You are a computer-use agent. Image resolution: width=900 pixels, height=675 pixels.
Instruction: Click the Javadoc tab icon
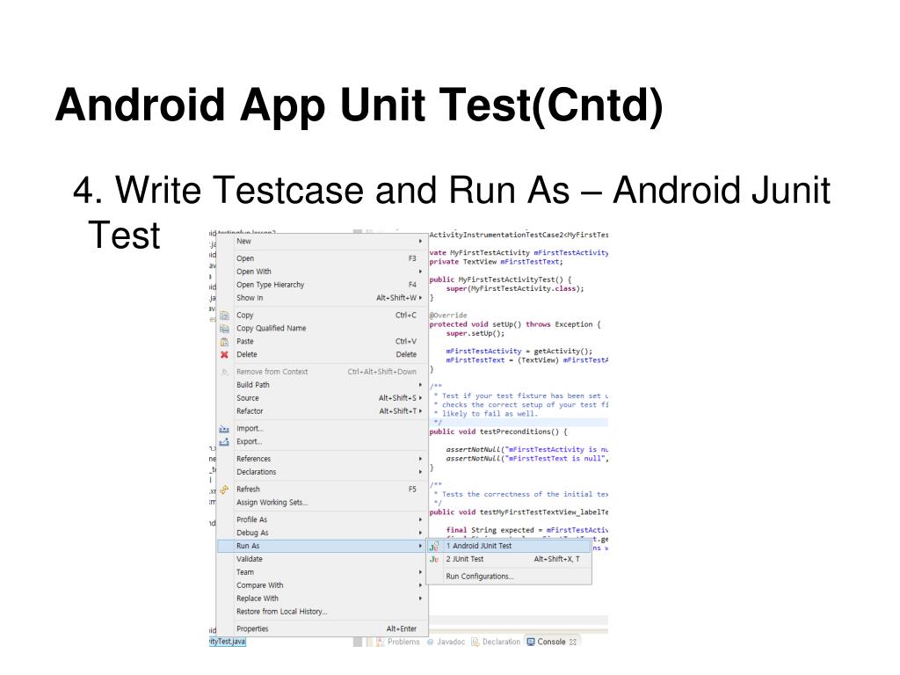431,642
